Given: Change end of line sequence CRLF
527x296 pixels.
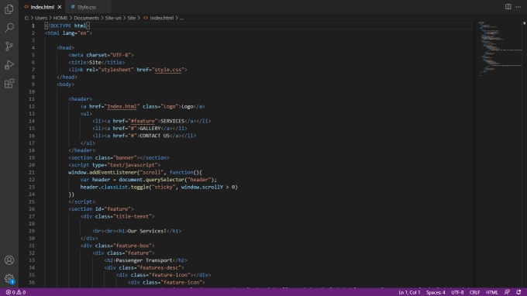Looking at the screenshot, I should coord(474,292).
